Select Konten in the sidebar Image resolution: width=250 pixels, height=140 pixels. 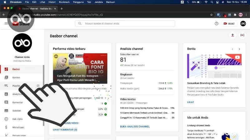pyautogui.click(x=16, y=77)
